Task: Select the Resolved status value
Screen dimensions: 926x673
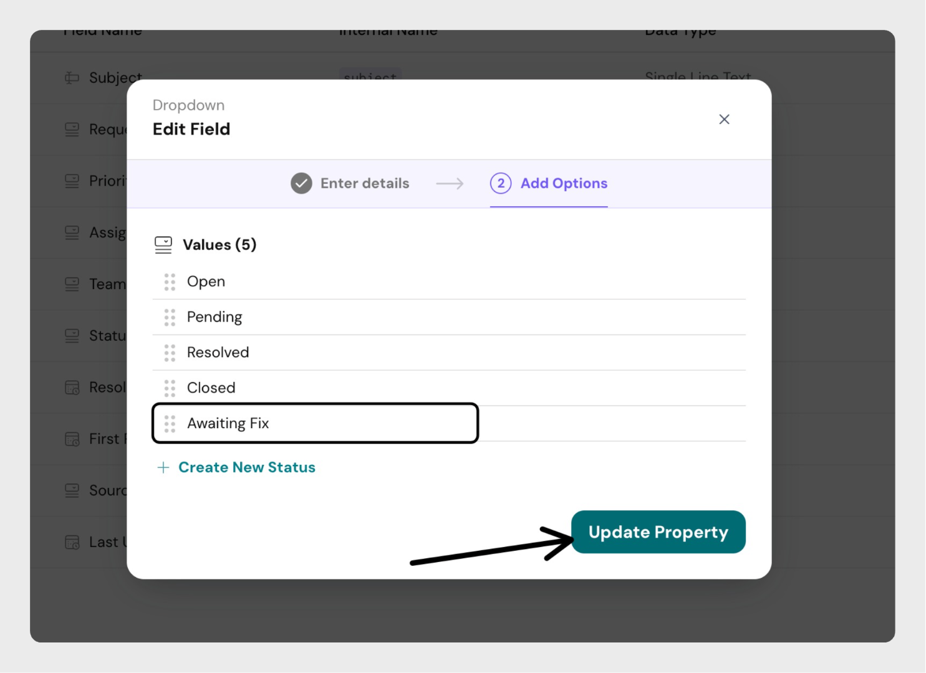Action: (218, 353)
